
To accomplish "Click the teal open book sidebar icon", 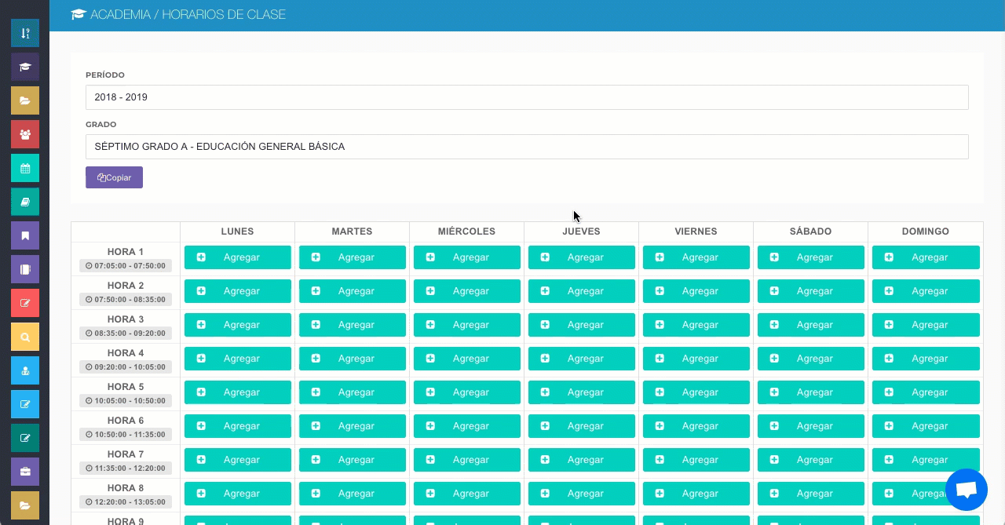I will coord(25,202).
